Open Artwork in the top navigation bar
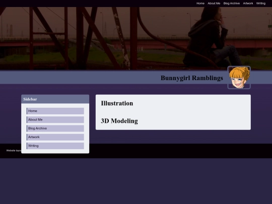272x204 pixels. 248,4
